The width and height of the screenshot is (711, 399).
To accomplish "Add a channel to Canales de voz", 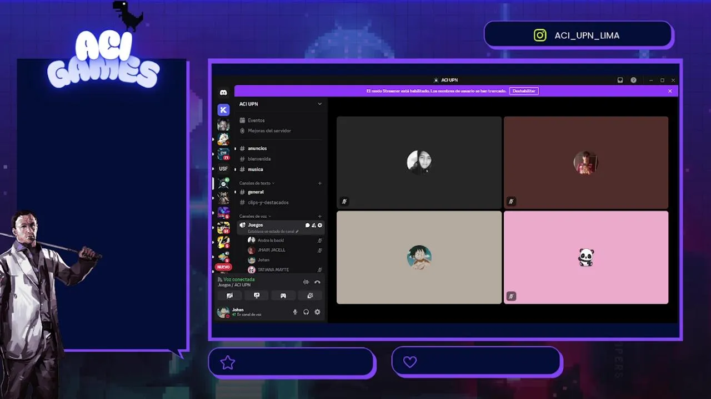I will pos(319,216).
